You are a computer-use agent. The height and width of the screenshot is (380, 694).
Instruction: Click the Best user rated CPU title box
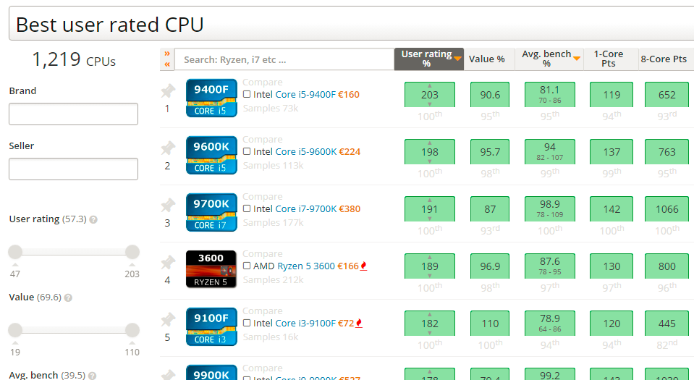pyautogui.click(x=352, y=23)
